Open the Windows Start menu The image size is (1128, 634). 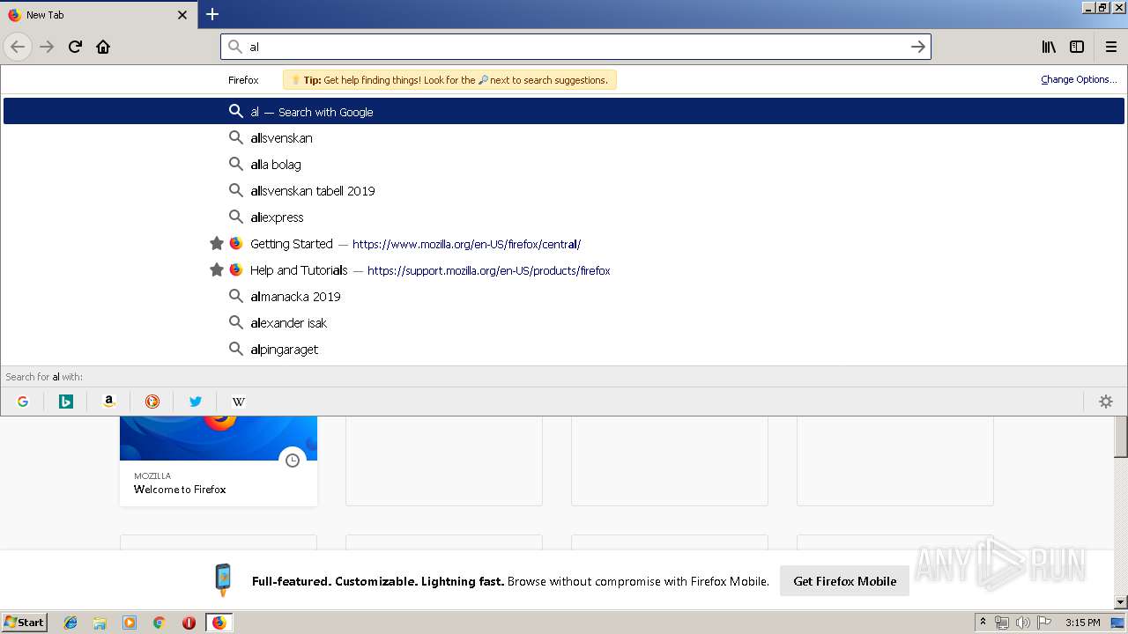point(25,622)
